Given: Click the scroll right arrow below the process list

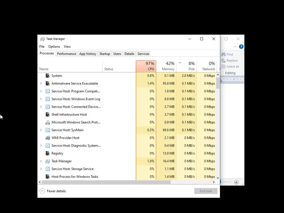Looking at the screenshot, I should [x=214, y=182].
